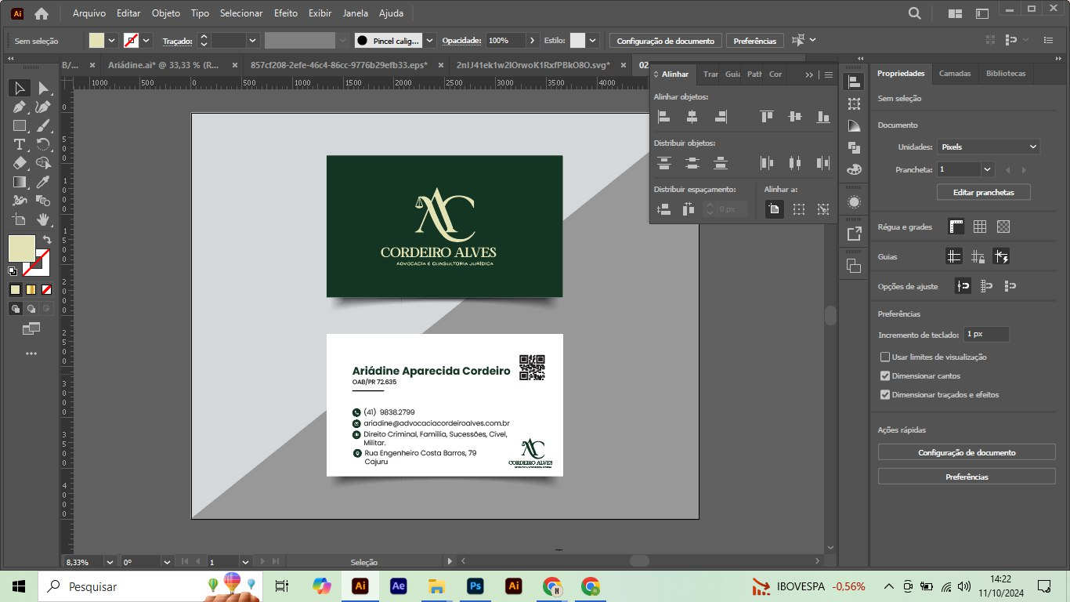Viewport: 1070px width, 602px height.
Task: Select the Type tool
Action: (20, 144)
